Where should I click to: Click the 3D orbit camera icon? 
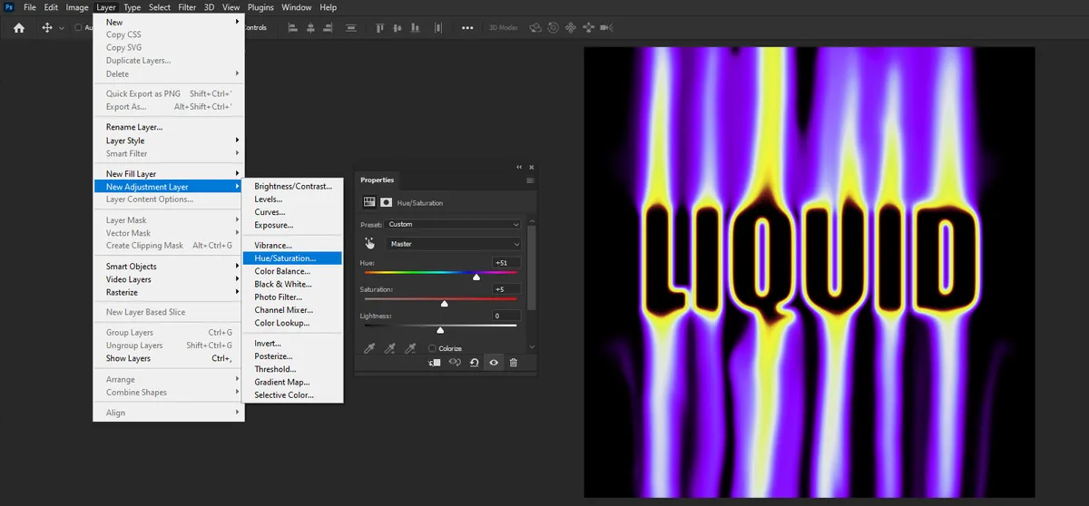click(536, 28)
